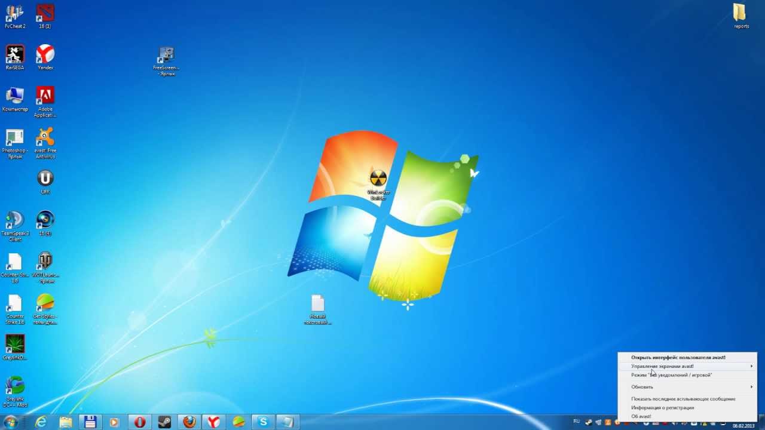Choose Показать последнее всплывающее сообщение
The width and height of the screenshot is (765, 430).
click(x=687, y=398)
